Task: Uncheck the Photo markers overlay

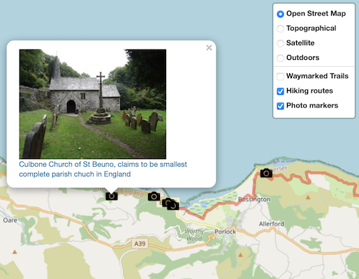Action: point(280,106)
